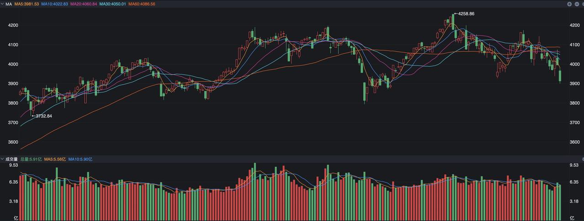584x221 pixels.
Task: Click the volume MA5:5.56亿 label
Action: click(55, 159)
